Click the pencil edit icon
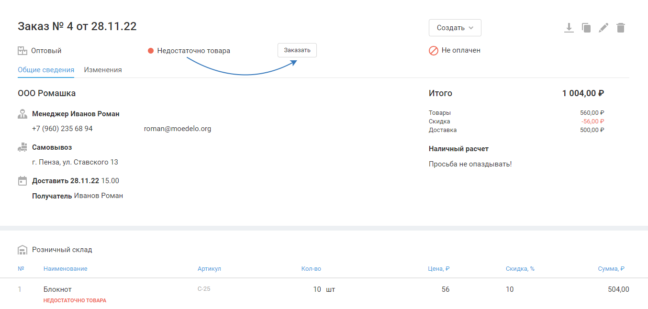The image size is (648, 309). pyautogui.click(x=603, y=28)
